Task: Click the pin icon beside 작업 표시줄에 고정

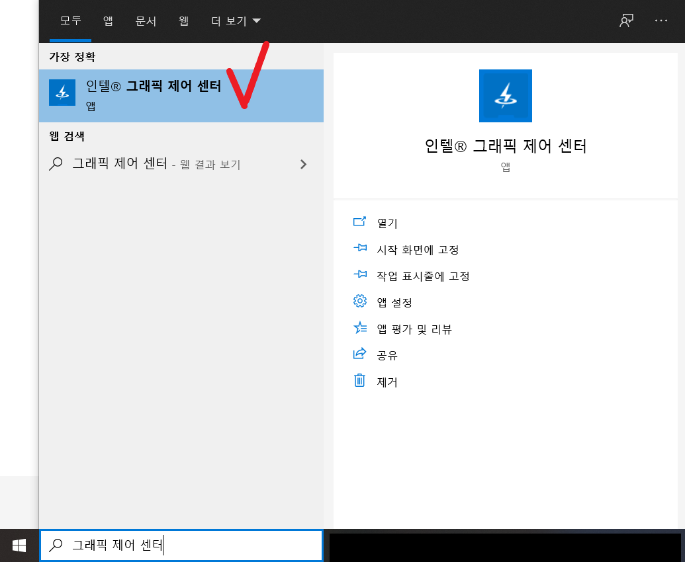Action: pyautogui.click(x=360, y=274)
